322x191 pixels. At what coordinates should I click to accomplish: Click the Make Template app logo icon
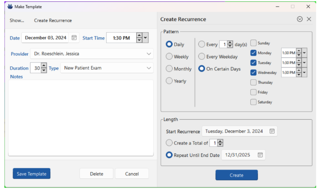point(10,7)
